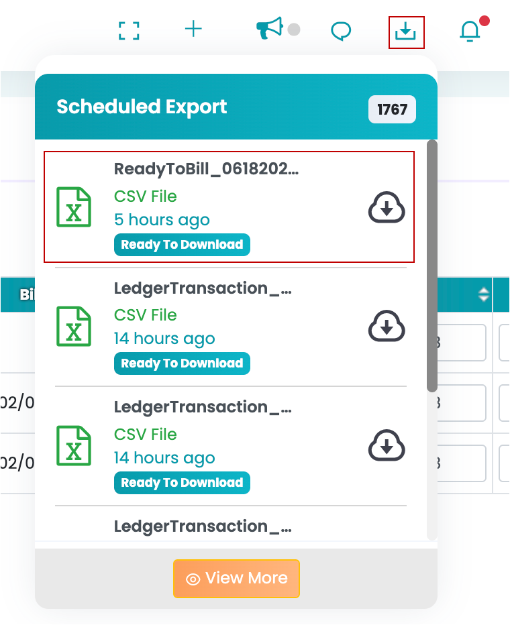
Task: Open the notification bell
Action: (x=470, y=31)
